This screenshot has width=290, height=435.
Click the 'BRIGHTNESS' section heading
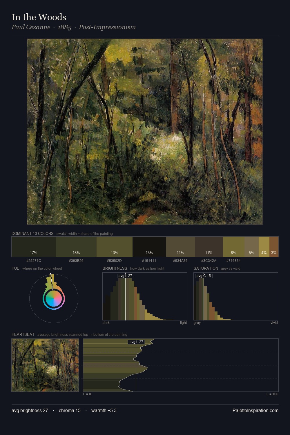pyautogui.click(x=115, y=268)
